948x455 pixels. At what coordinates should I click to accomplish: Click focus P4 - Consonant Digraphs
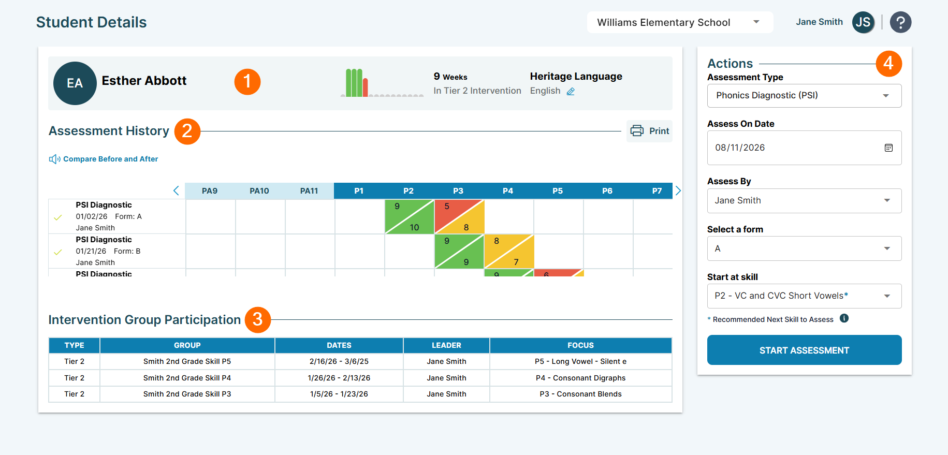tap(580, 378)
